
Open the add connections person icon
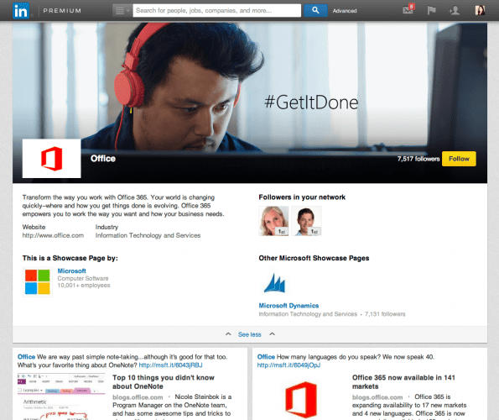tap(455, 11)
